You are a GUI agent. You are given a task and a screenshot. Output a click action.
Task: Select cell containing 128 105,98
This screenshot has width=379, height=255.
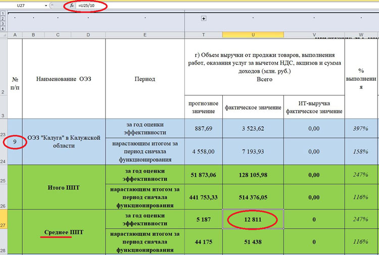(x=253, y=175)
